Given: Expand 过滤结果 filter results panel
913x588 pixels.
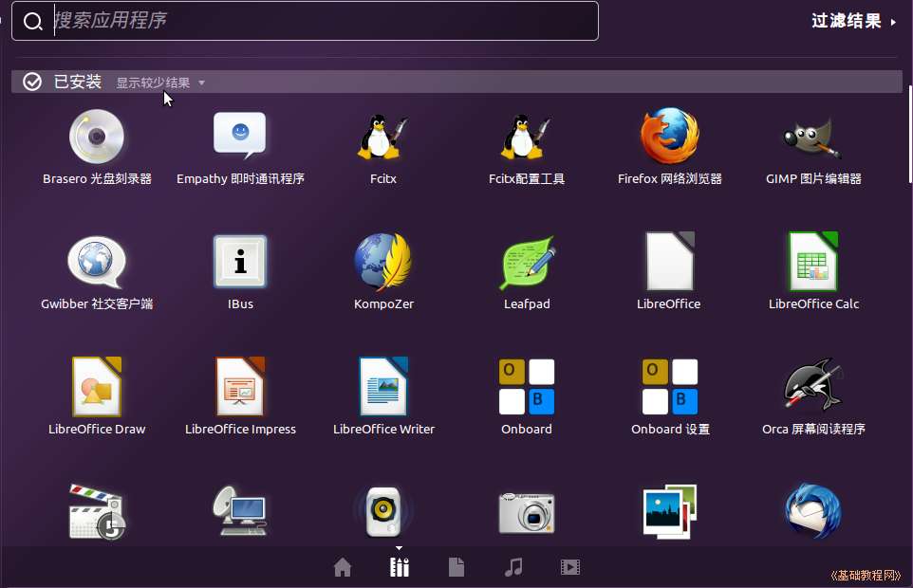Looking at the screenshot, I should (x=853, y=21).
